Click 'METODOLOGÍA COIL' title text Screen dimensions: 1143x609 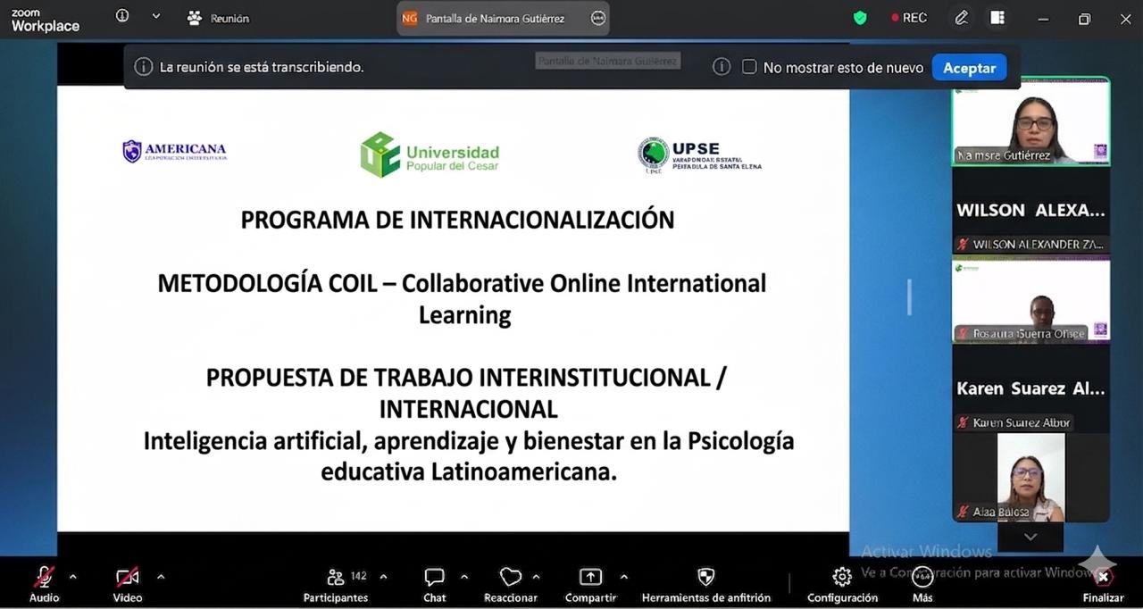[268, 283]
